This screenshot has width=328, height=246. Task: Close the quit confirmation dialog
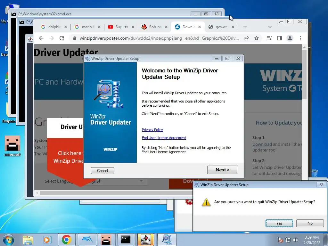click(x=321, y=185)
